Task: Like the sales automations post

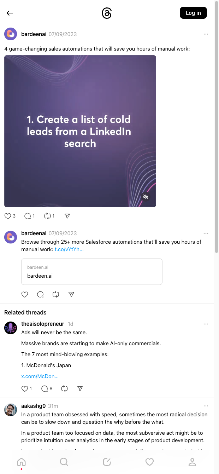Action: click(8, 216)
